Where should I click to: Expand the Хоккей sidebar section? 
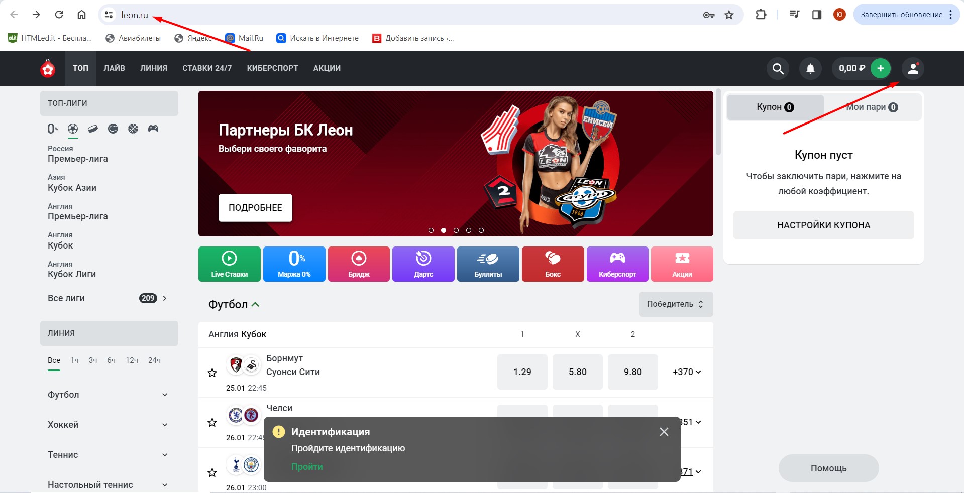click(x=108, y=425)
